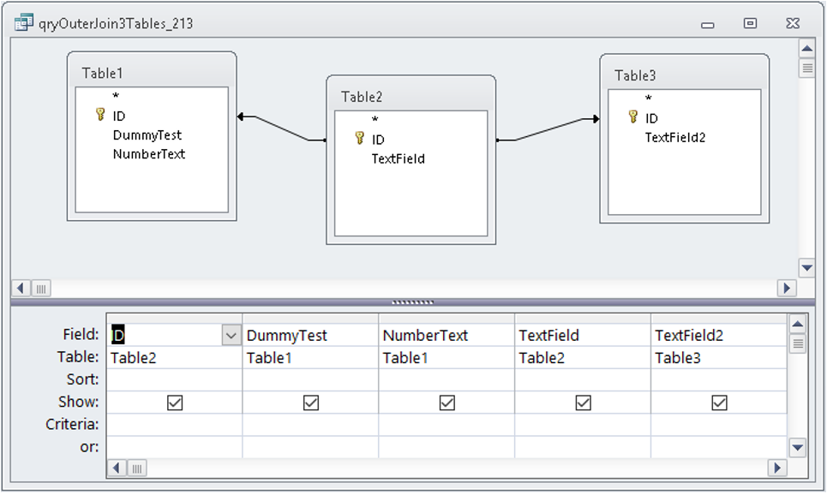827x495 pixels.
Task: Click the TextField Field cell in grid
Action: click(583, 335)
